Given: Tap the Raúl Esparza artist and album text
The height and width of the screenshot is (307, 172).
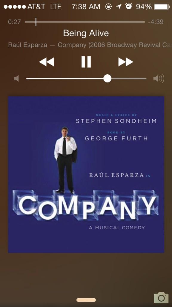Looking at the screenshot, I should (90, 45).
